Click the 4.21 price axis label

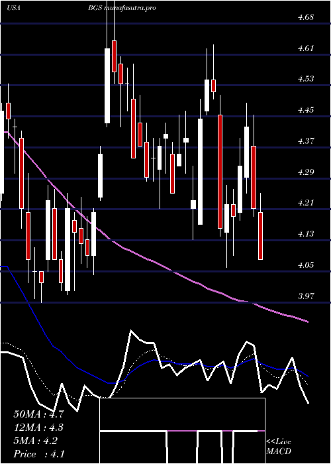(306, 202)
